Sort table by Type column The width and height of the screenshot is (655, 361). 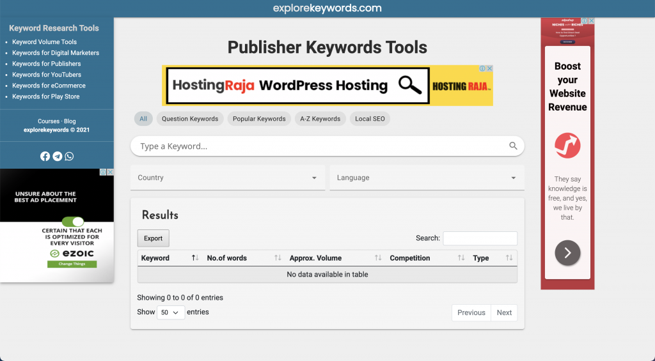click(493, 258)
